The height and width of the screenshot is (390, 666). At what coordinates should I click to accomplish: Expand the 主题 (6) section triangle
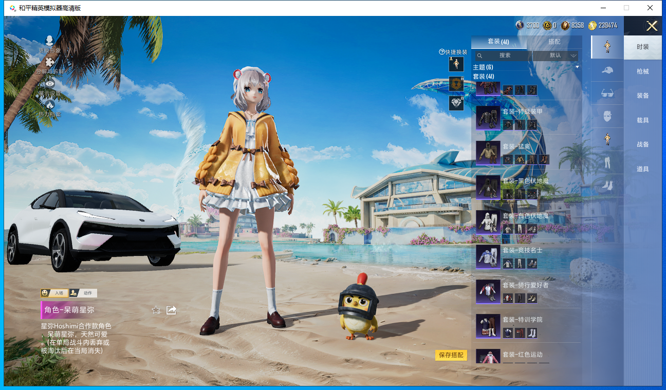pyautogui.click(x=577, y=67)
